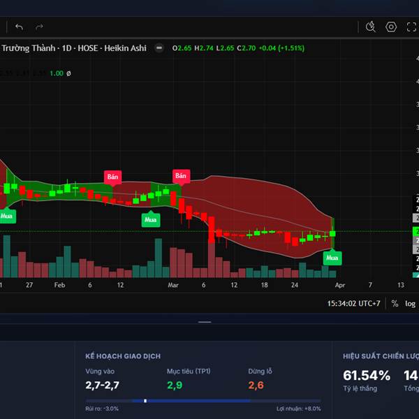This screenshot has width=419, height=419.
Task: Click the Tỷ lệ thắng label
Action: pos(360,388)
